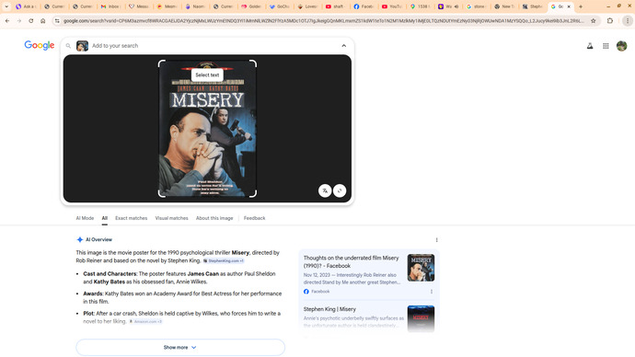The height and width of the screenshot is (357, 635).
Task: Go back to previous page
Action: 7,20
